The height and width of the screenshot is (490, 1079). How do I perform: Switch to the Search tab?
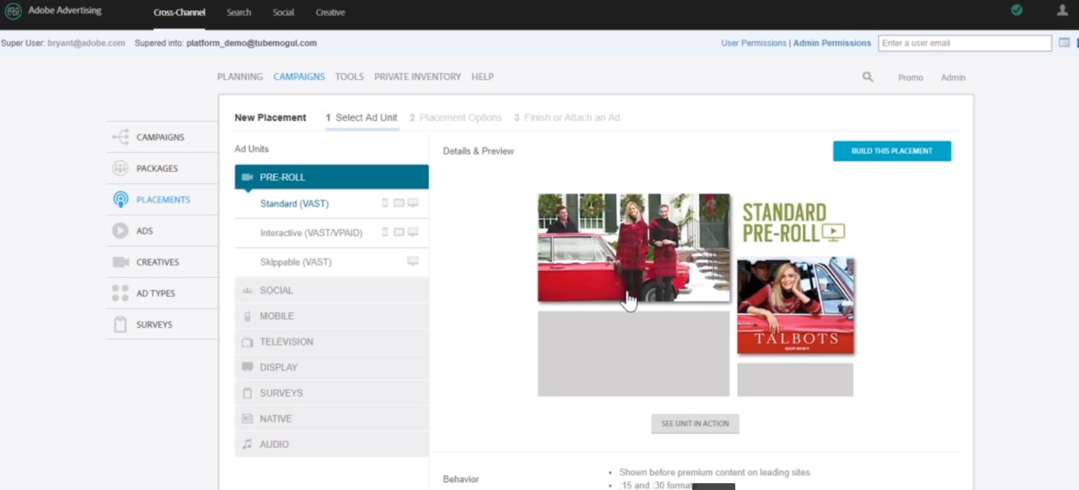[x=239, y=12]
